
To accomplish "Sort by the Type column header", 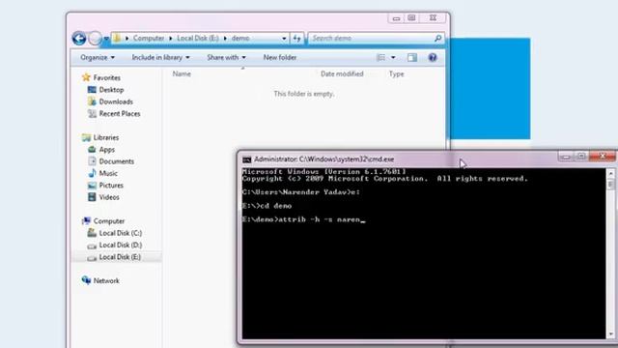I will (x=396, y=73).
